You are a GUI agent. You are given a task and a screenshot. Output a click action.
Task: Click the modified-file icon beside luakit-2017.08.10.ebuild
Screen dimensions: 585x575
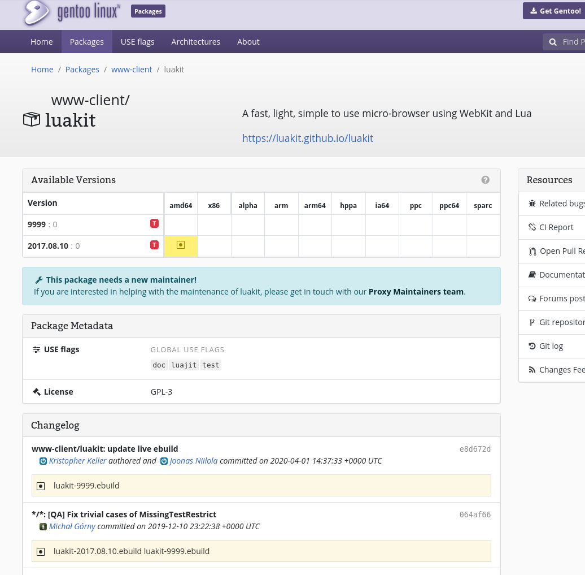[x=41, y=552]
